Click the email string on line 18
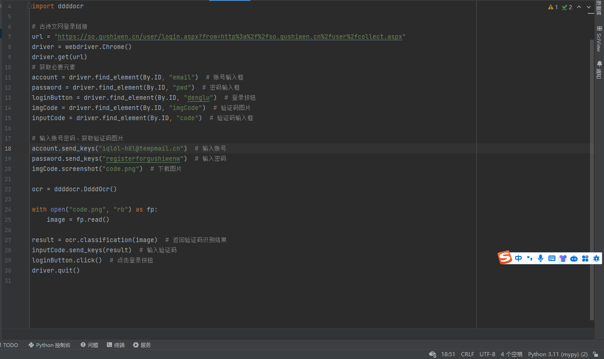604x359 pixels. coord(141,148)
